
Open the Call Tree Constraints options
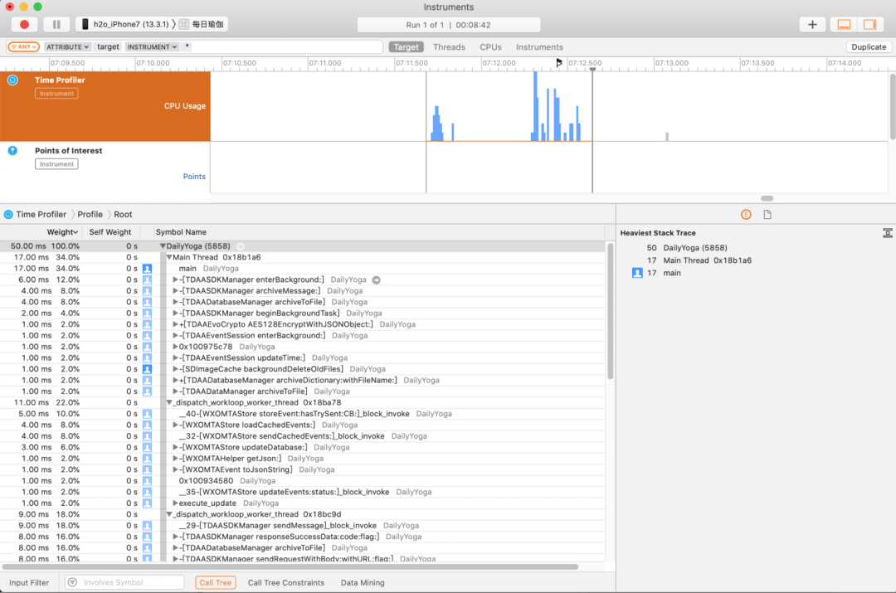[285, 583]
